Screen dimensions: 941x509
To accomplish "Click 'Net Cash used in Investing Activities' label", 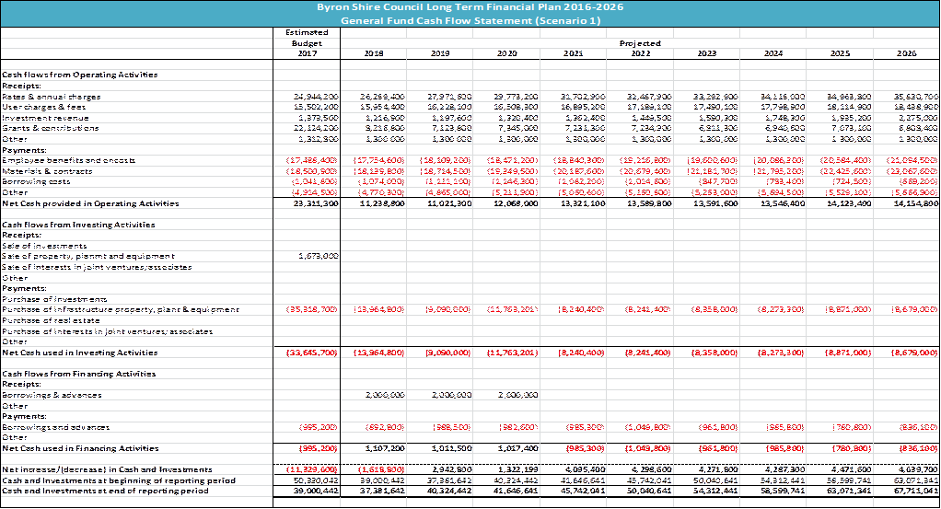I will click(80, 353).
